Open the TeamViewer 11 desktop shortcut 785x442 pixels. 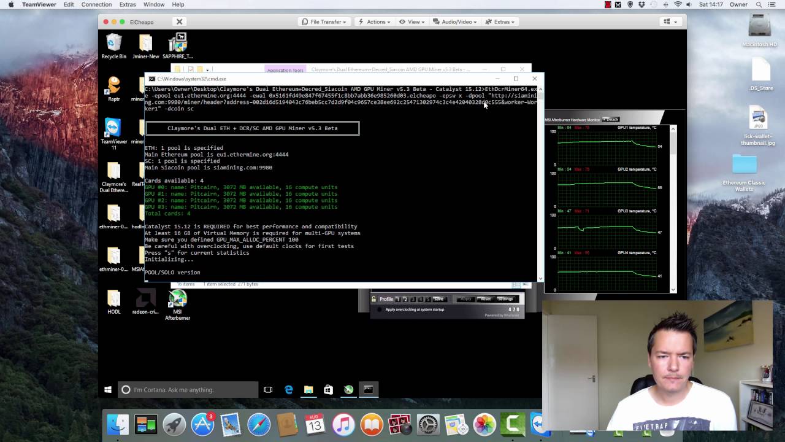pos(114,134)
